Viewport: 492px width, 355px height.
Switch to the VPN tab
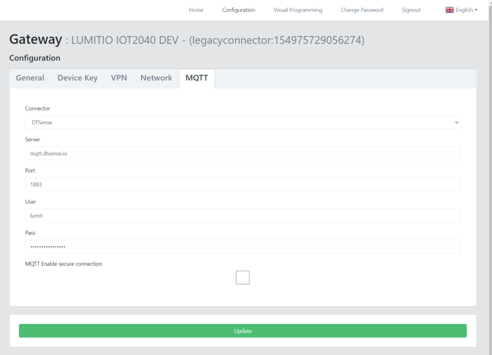pyautogui.click(x=119, y=78)
